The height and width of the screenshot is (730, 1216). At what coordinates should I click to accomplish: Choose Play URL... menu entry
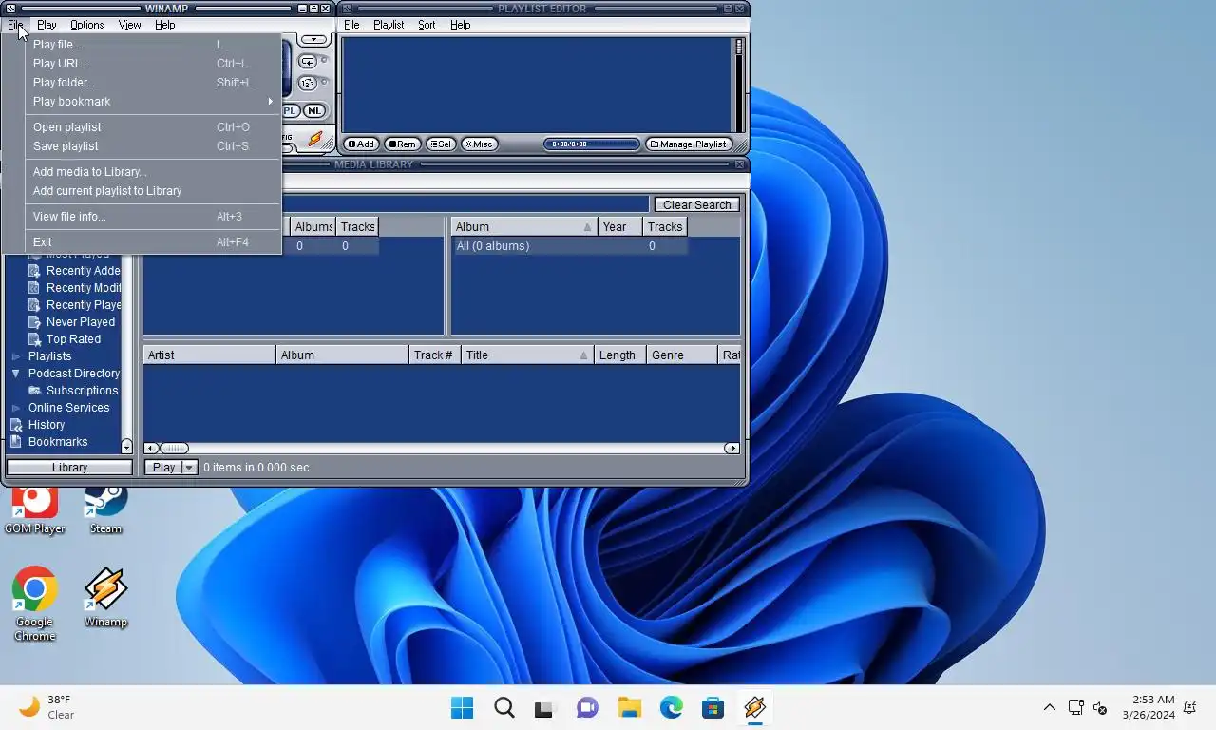pos(153,64)
